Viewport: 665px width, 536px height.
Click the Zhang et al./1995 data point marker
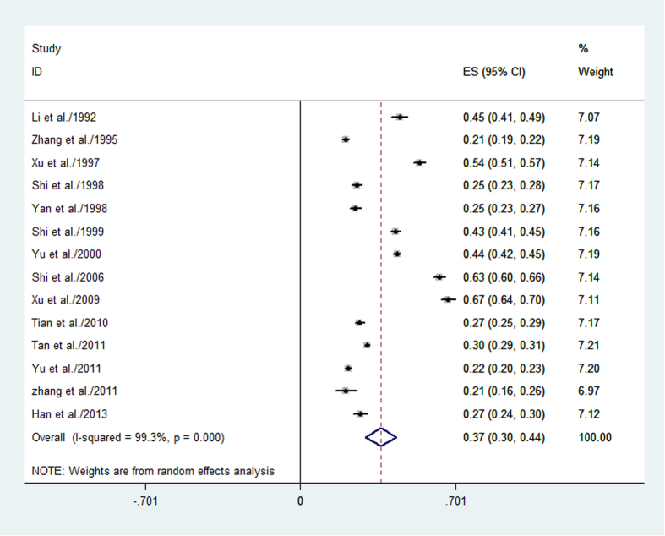pos(346,139)
